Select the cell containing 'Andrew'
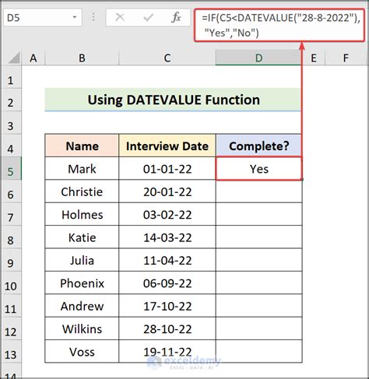The width and height of the screenshot is (369, 379). click(x=82, y=306)
